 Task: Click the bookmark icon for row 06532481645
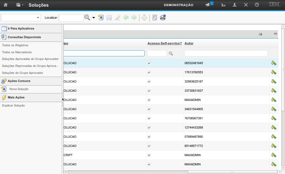[274, 63]
